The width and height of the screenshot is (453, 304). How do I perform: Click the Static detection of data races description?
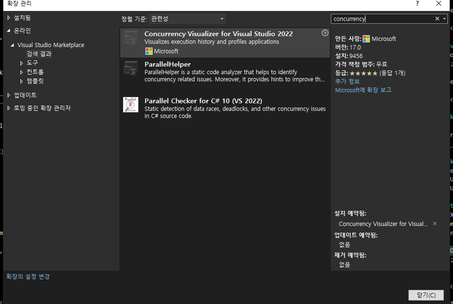point(235,112)
